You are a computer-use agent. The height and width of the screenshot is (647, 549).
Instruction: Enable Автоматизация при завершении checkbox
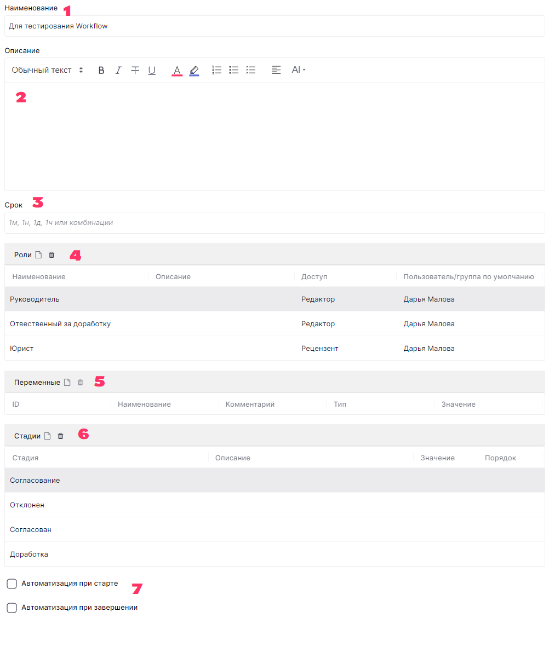click(x=12, y=608)
